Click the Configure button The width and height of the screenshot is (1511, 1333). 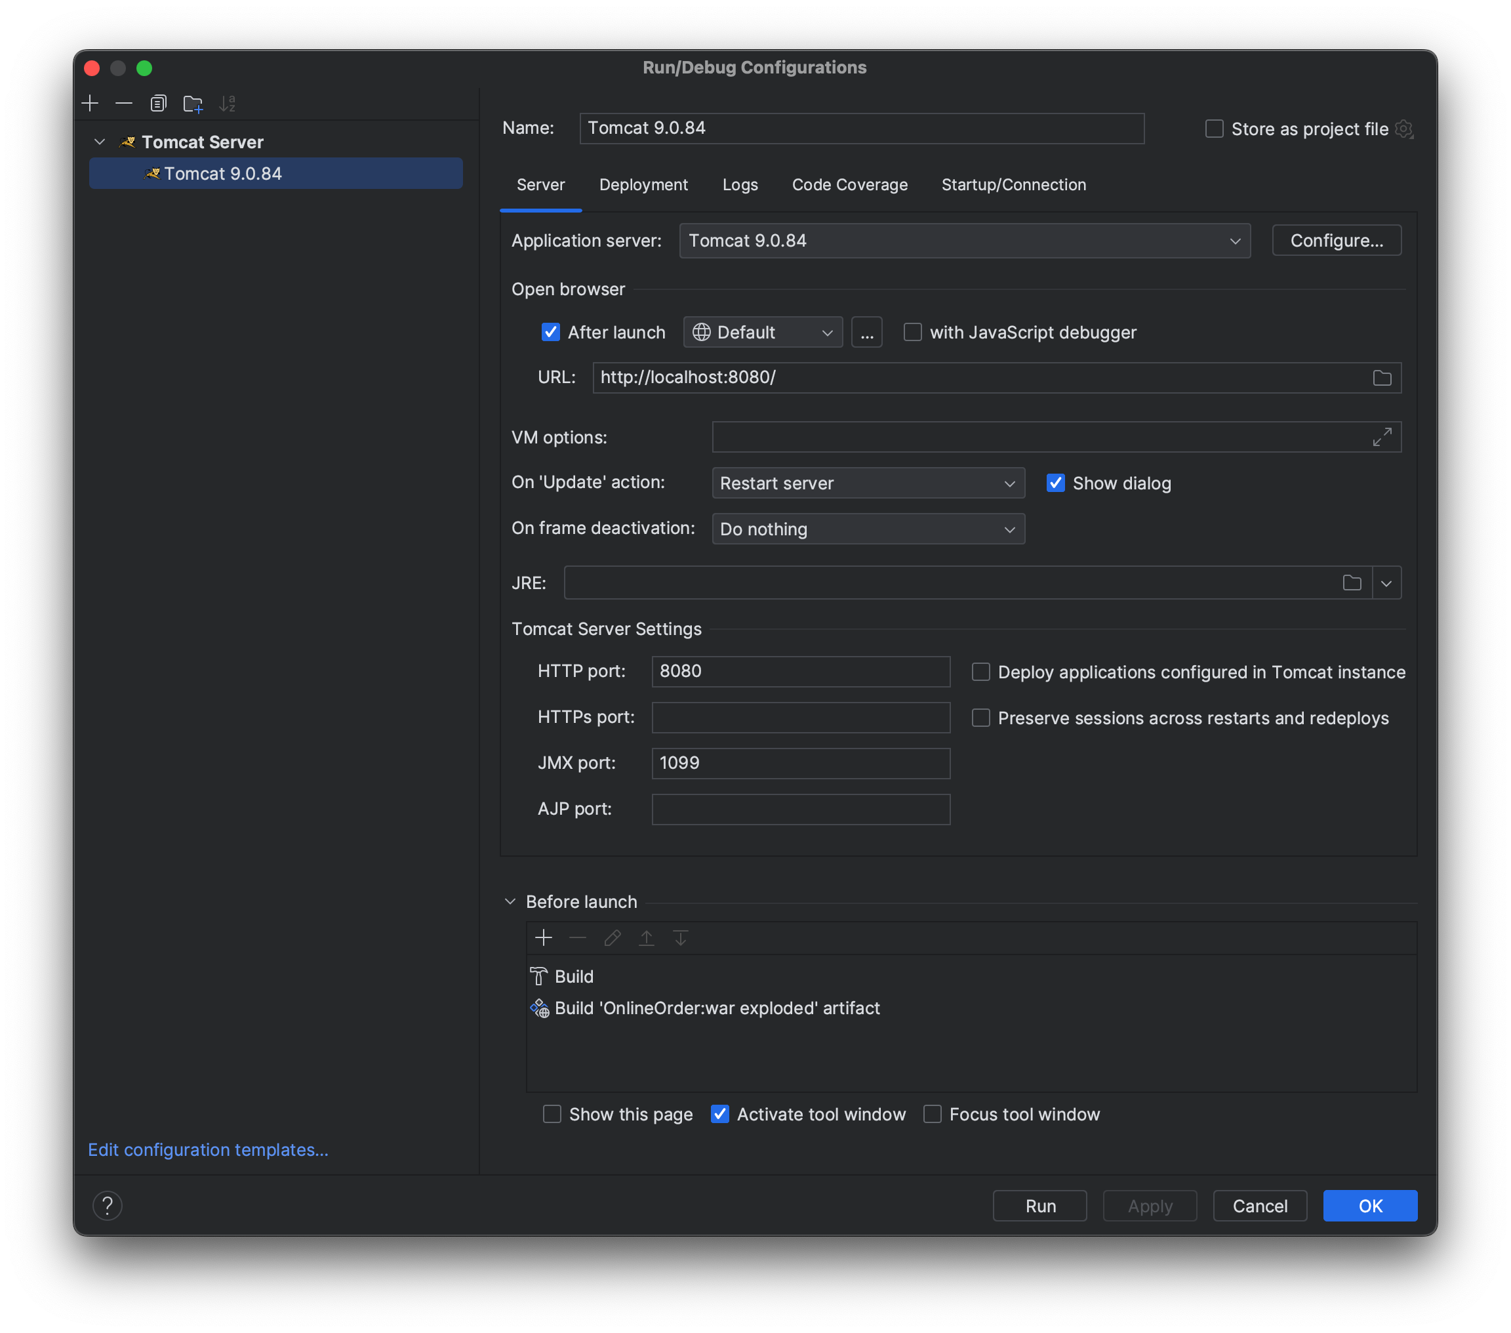1336,241
